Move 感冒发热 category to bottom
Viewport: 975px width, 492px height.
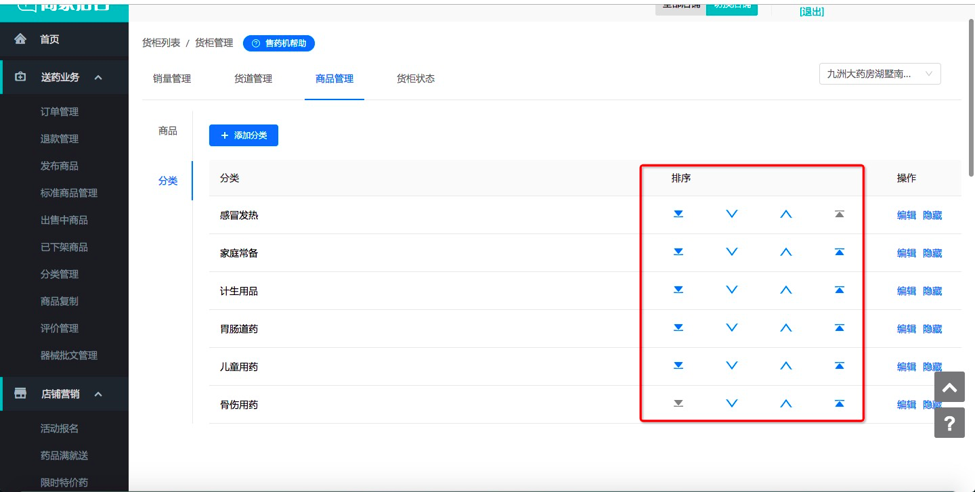tap(678, 215)
